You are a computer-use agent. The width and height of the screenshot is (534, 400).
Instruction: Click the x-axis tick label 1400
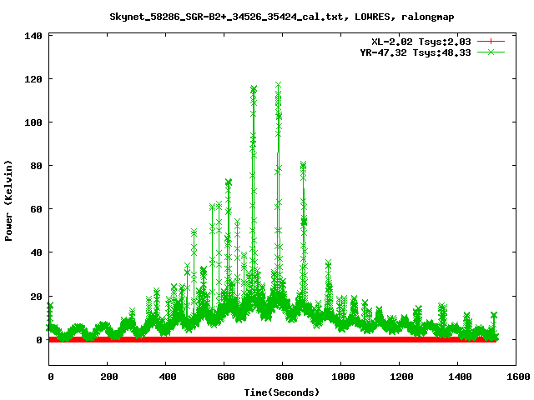pyautogui.click(x=460, y=377)
